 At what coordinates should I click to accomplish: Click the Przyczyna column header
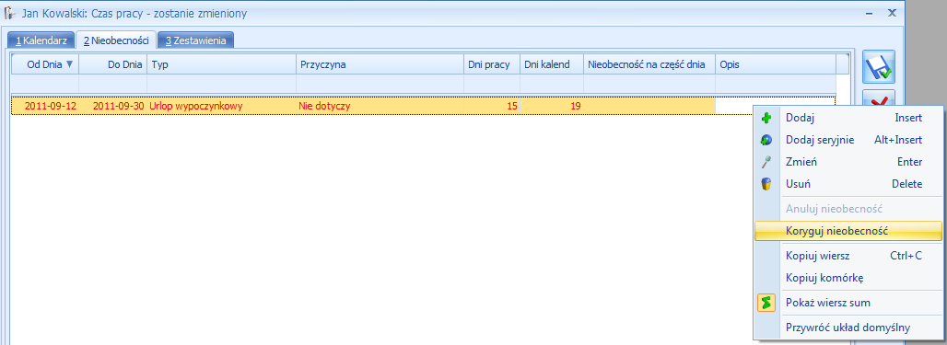pyautogui.click(x=380, y=64)
